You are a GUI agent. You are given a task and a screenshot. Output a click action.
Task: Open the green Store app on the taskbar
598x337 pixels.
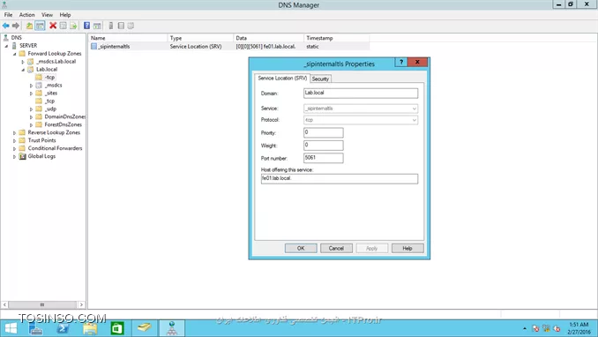[117, 328]
